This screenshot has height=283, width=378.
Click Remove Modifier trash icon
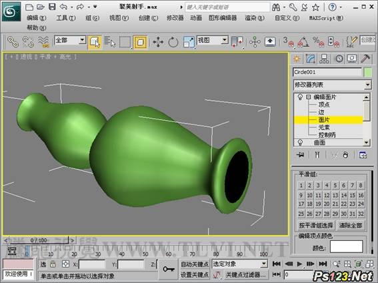click(x=345, y=155)
